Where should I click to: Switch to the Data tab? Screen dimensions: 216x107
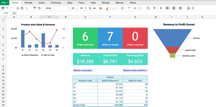[70, 3]
